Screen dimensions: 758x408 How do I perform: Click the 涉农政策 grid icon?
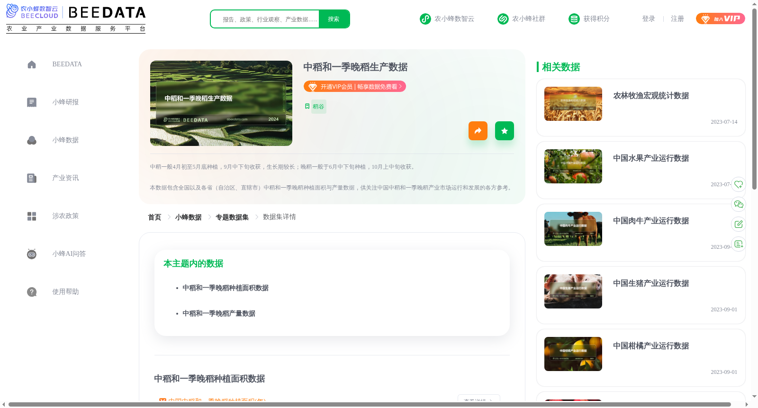tap(32, 216)
